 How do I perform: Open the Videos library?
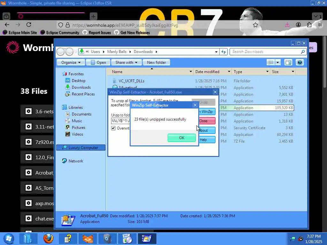77,134
